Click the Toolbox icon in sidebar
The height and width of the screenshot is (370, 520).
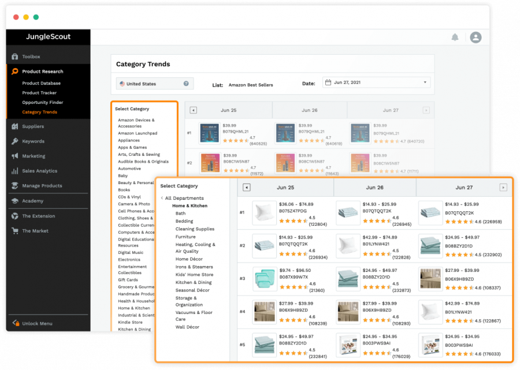click(x=15, y=57)
